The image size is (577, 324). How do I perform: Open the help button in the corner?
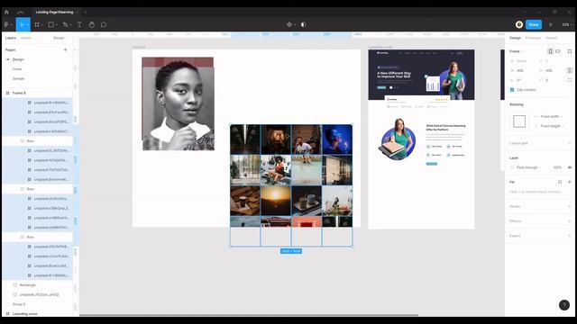coord(564,305)
